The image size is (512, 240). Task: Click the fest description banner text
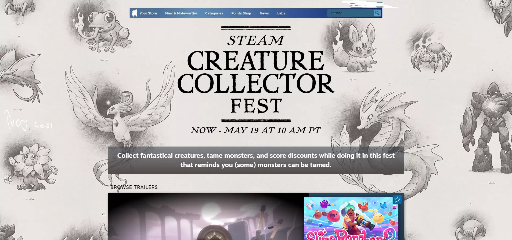point(256,160)
